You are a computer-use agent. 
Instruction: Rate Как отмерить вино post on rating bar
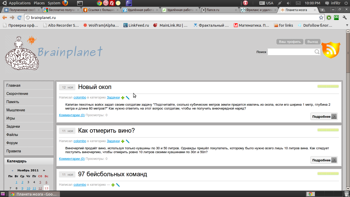tap(328, 130)
